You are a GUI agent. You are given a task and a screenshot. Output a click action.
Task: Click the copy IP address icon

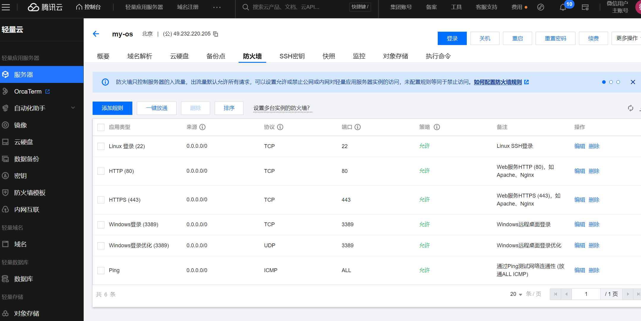216,34
